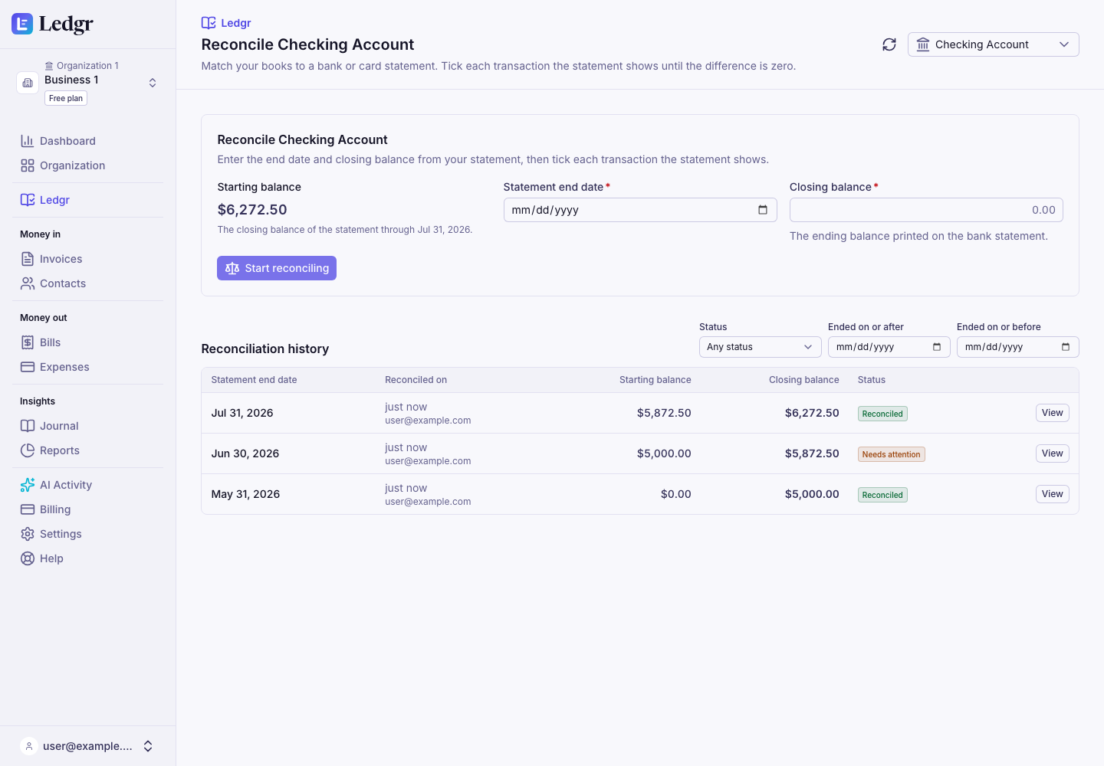Click the Contacts people icon
Screen dimensions: 1104x766
click(x=28, y=283)
